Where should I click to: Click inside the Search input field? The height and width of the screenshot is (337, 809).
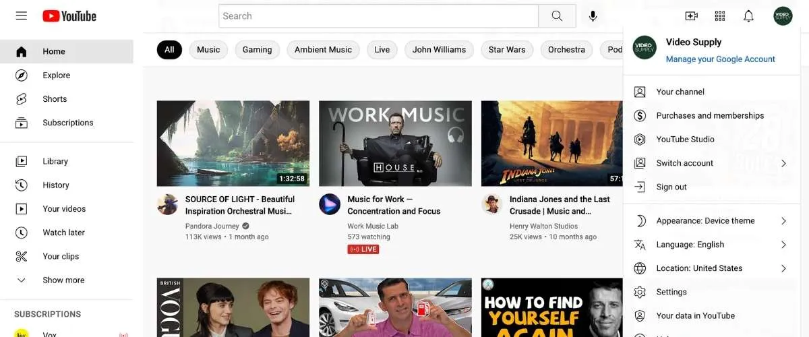(x=378, y=16)
